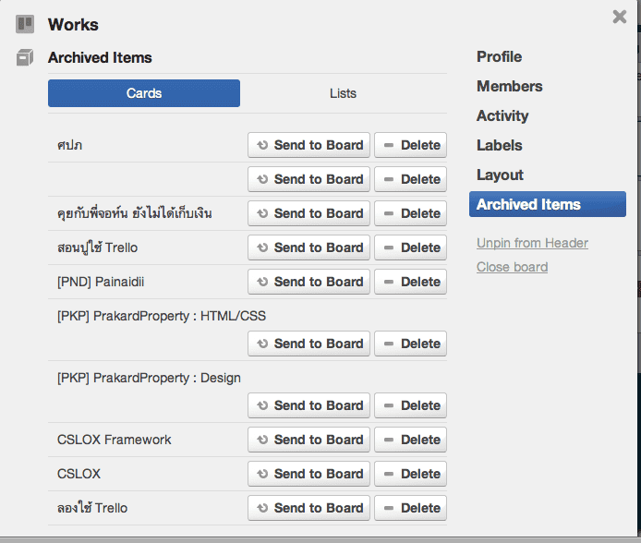Switch to the Cards tab
This screenshot has height=543, width=641.
144,93
